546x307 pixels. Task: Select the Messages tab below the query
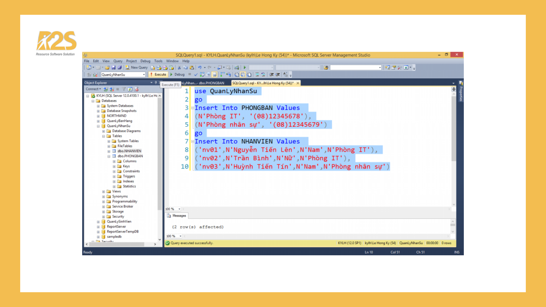tap(177, 216)
